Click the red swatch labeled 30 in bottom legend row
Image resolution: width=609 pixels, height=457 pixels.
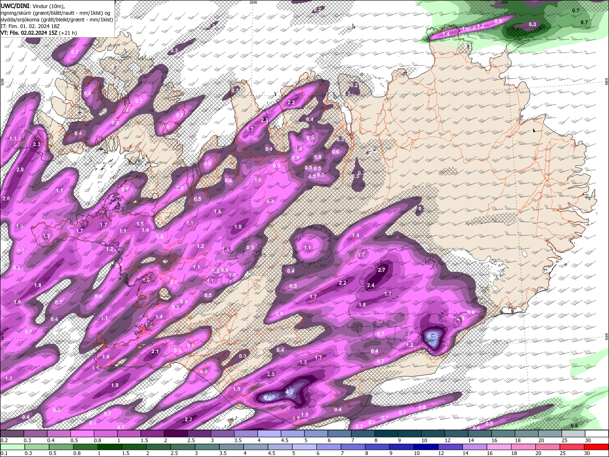[x=597, y=447]
